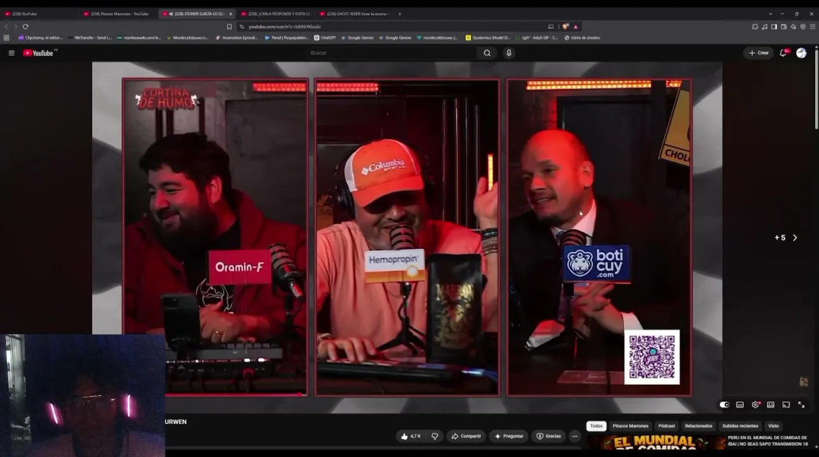
Task: Switch to the first YouTube browser tab
Action: (40, 14)
